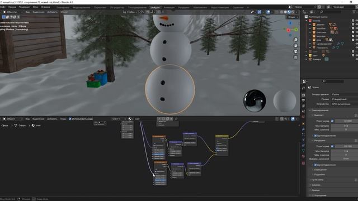Viewport: 358px width, 201px height.
Task: Open the World properties tab icon
Action: coord(303,117)
